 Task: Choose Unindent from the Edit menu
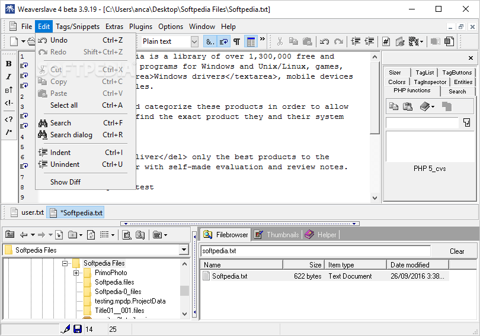pyautogui.click(x=85, y=164)
